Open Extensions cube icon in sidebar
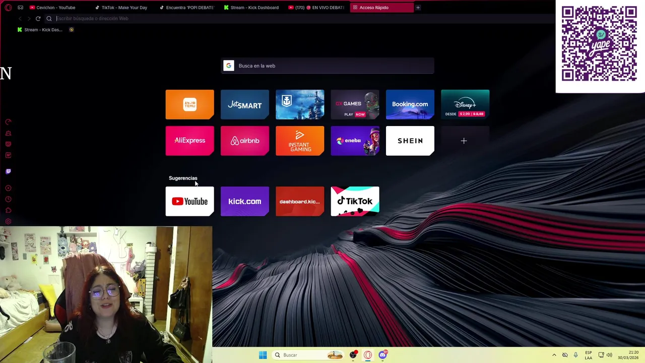 point(8,210)
